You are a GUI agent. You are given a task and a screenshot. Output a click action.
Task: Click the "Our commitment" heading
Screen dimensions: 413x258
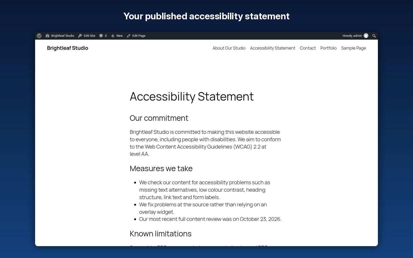(x=159, y=118)
